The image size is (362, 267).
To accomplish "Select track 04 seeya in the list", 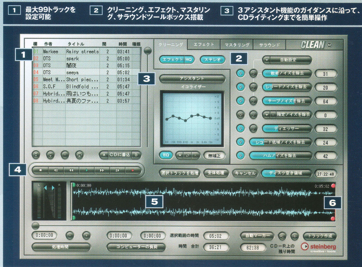I will coord(86,72).
